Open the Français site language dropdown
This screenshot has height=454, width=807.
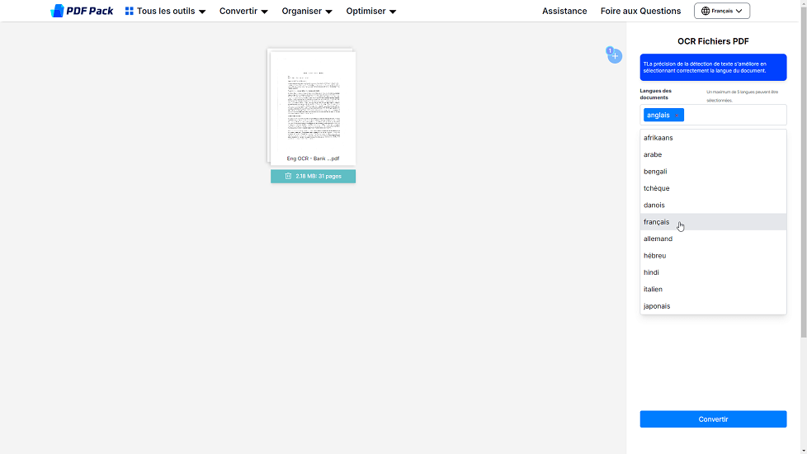722,12
